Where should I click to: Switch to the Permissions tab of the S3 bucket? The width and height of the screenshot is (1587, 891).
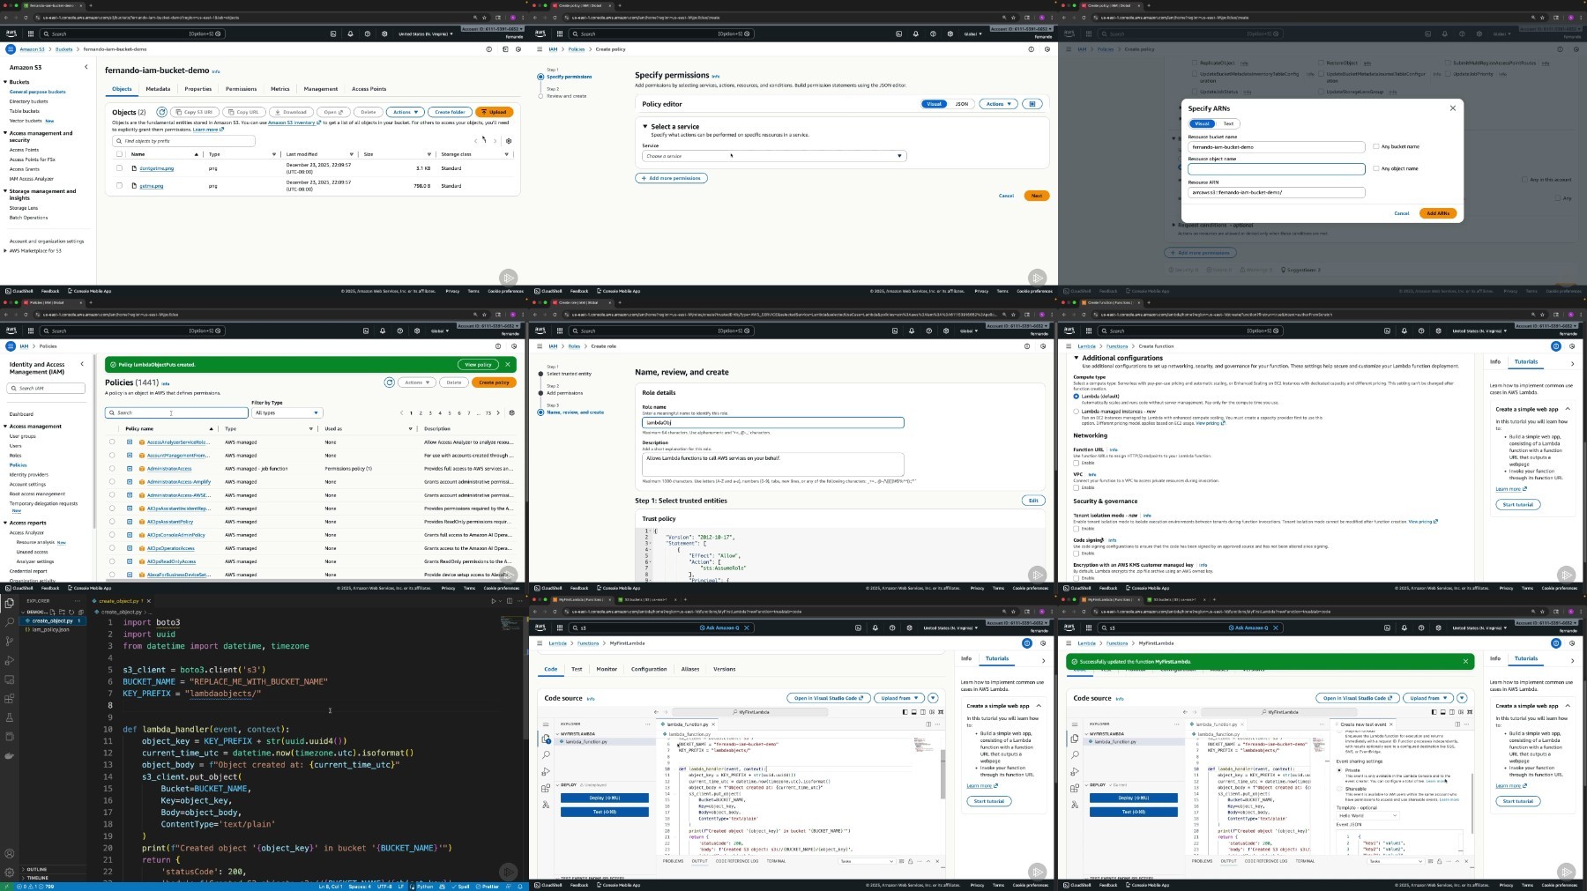pyautogui.click(x=241, y=89)
